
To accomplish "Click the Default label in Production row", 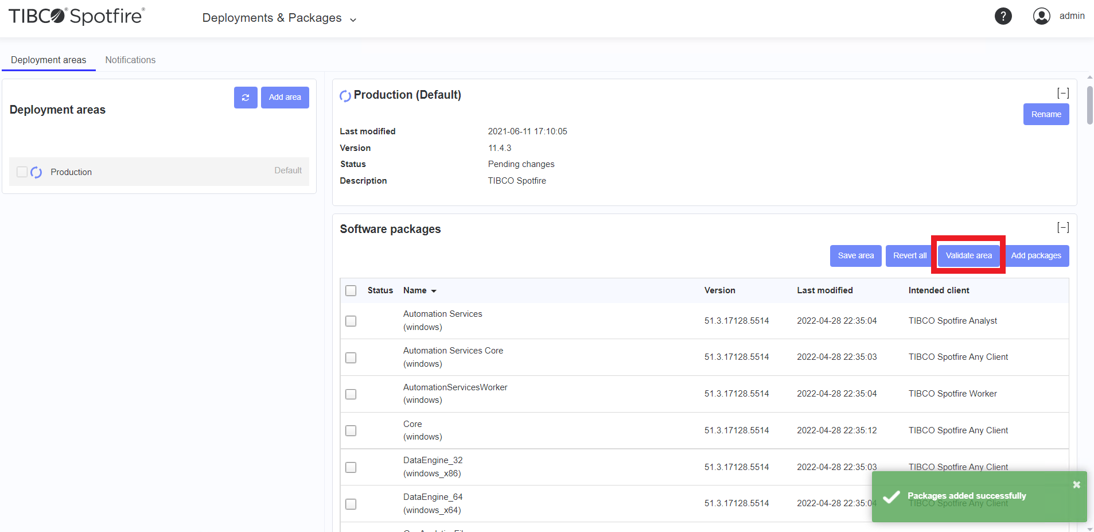I will pyautogui.click(x=288, y=170).
